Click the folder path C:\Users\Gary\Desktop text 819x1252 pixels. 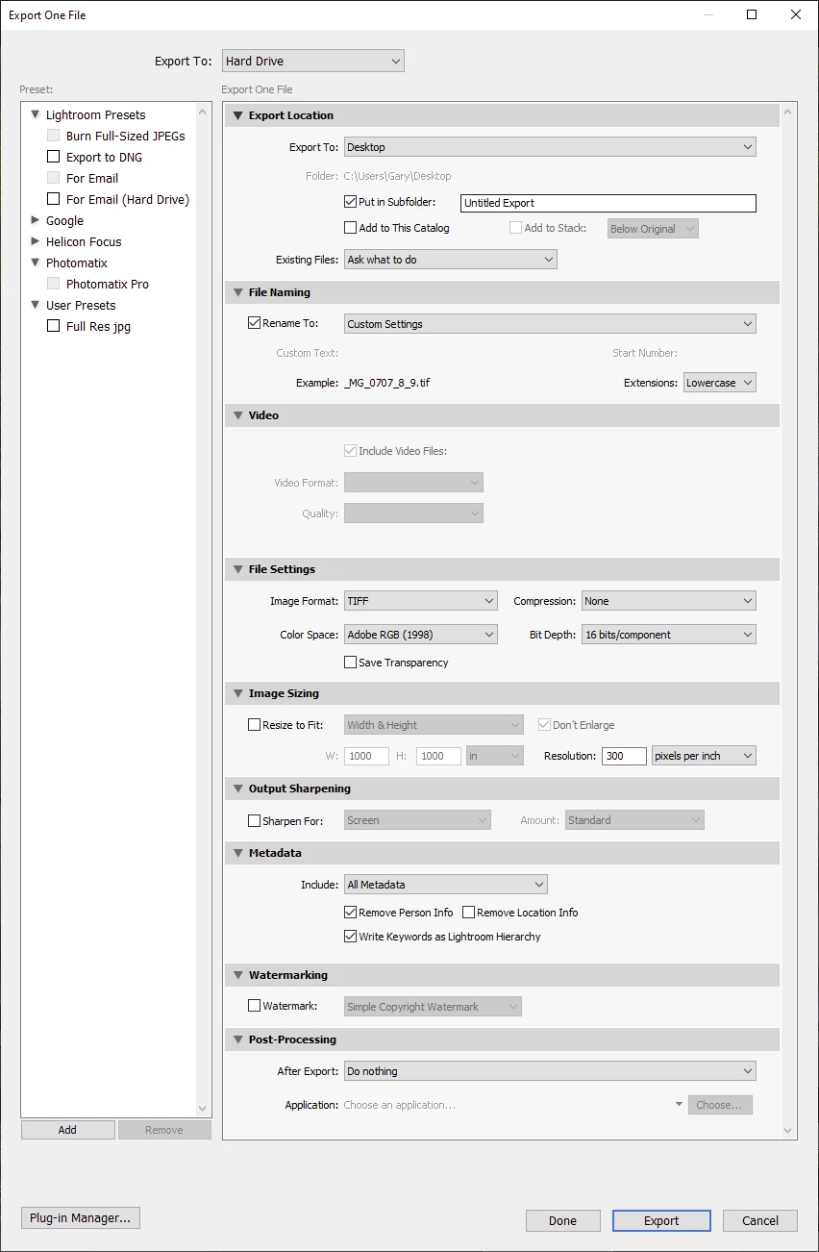click(x=397, y=176)
